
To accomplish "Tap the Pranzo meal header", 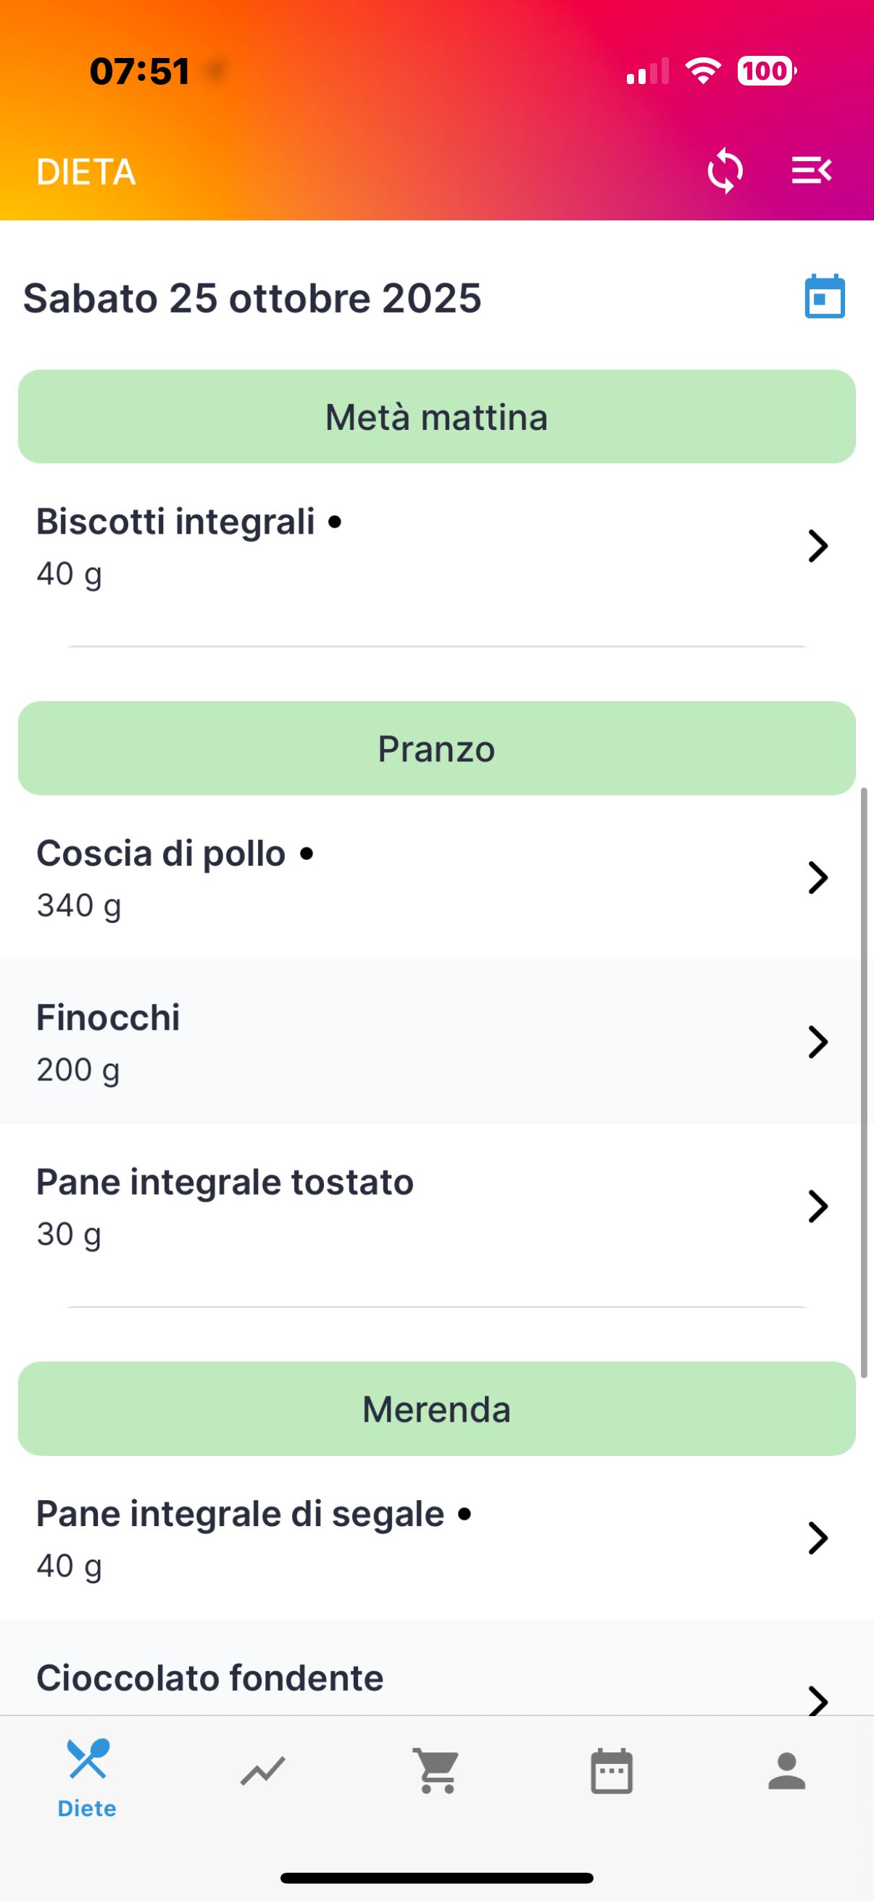I will coord(436,748).
